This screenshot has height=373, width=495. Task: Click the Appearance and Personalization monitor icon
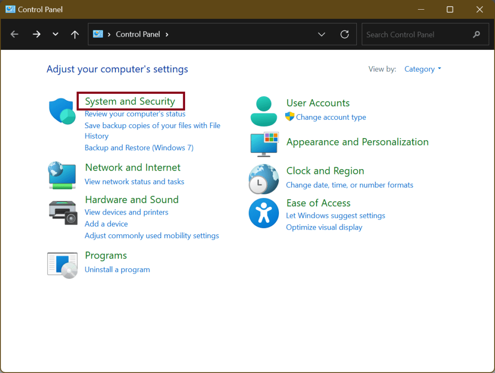(x=263, y=143)
